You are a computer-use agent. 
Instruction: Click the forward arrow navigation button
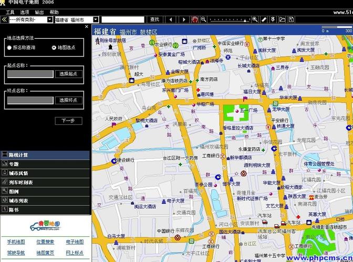click(x=184, y=19)
